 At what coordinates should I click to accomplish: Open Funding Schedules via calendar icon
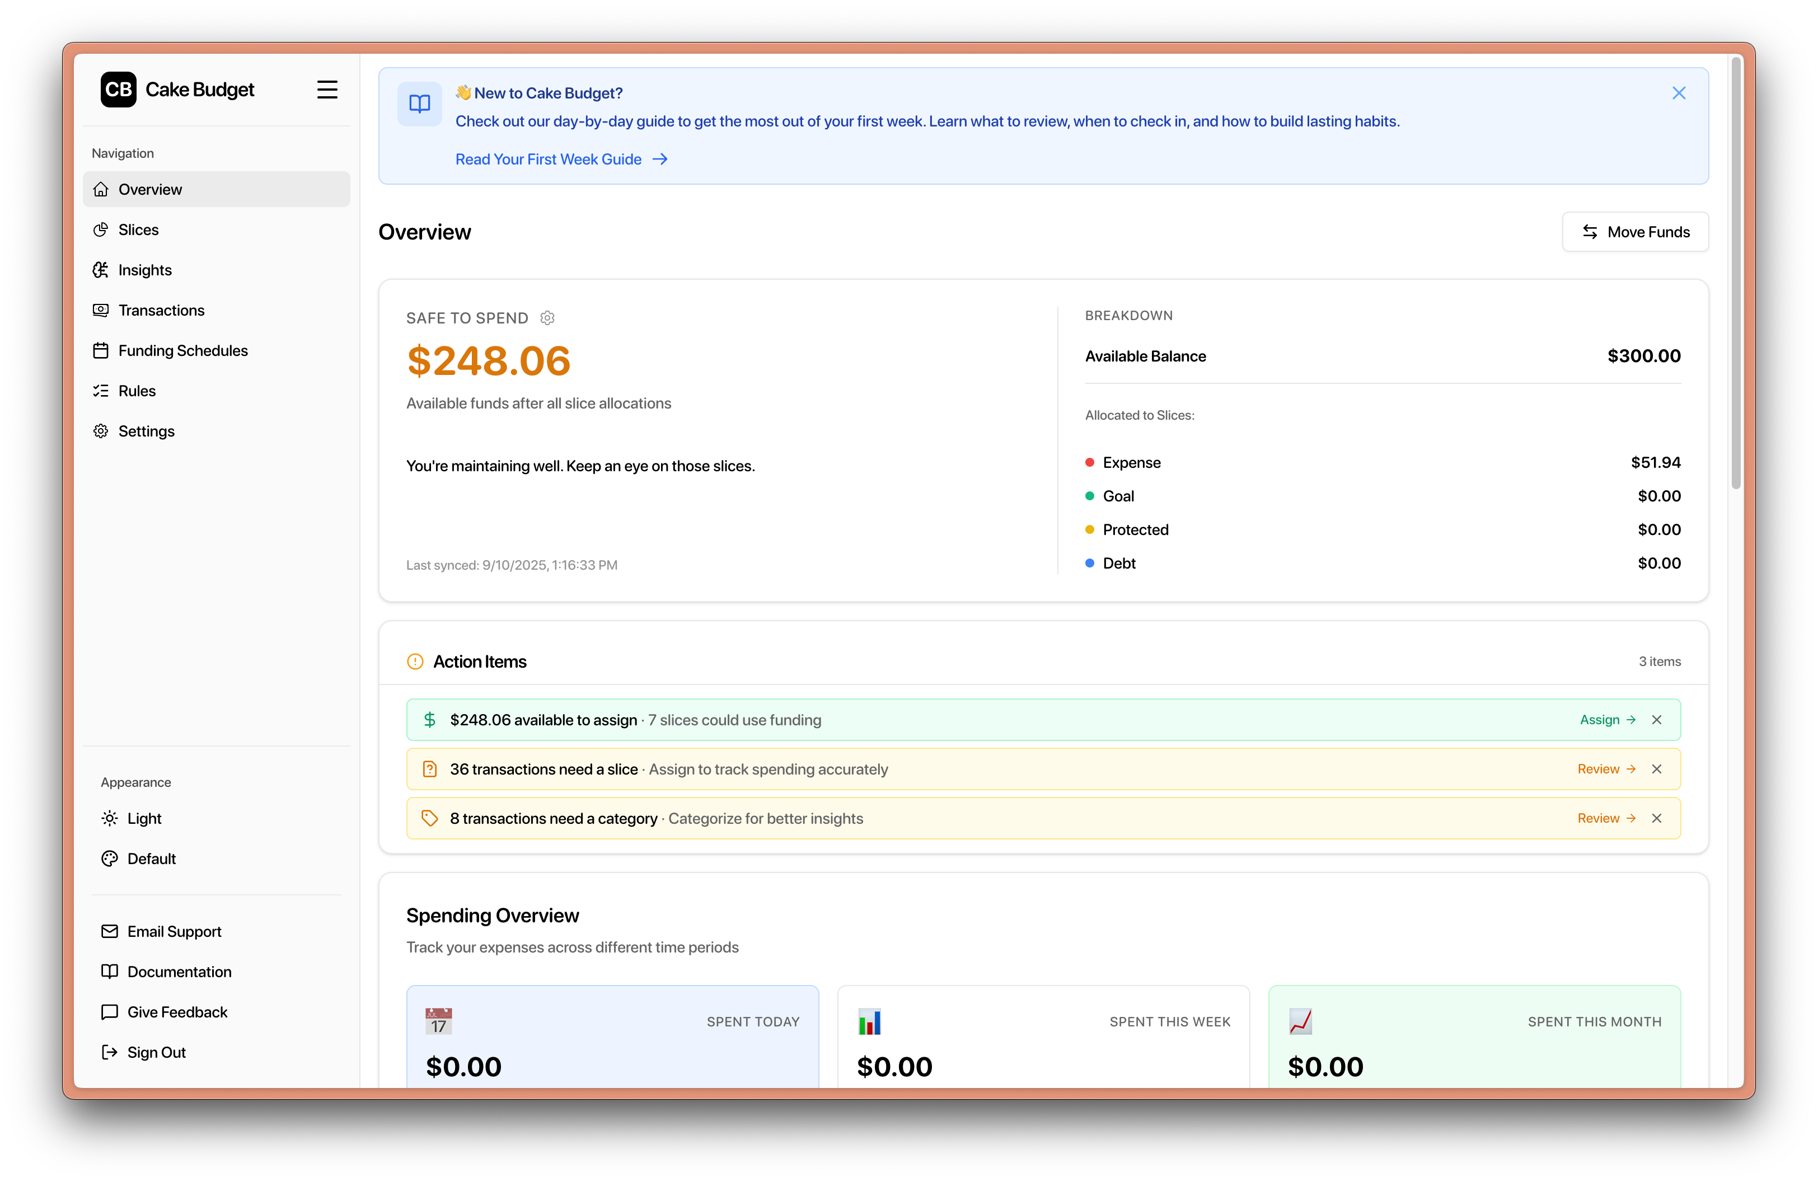tap(102, 350)
